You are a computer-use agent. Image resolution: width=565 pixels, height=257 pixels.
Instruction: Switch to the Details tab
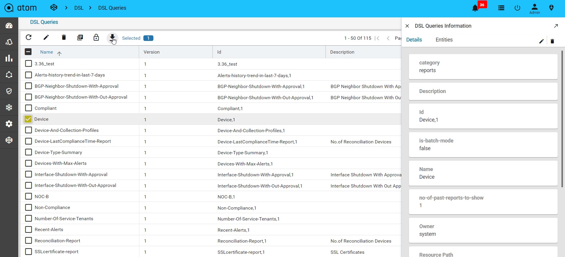[414, 40]
